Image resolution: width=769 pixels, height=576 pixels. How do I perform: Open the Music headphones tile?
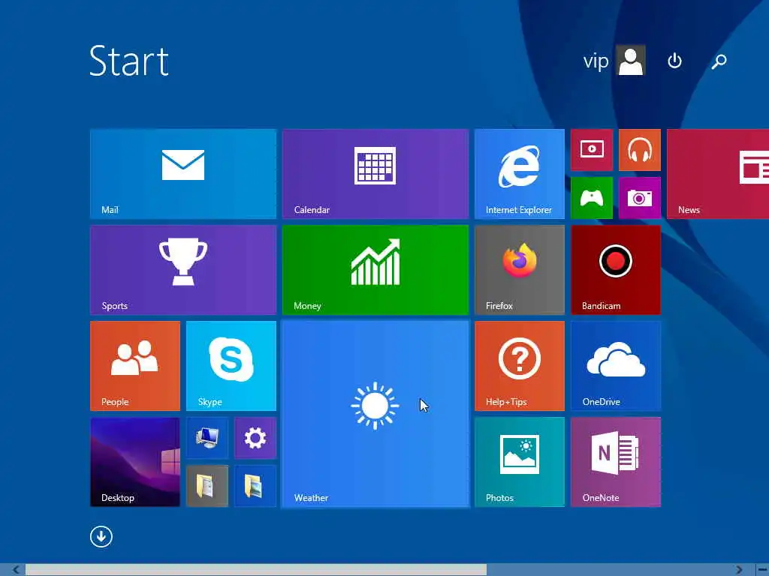640,150
